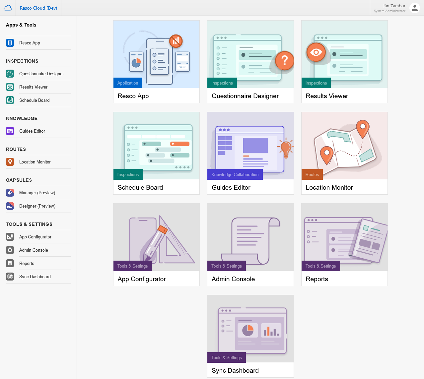This screenshot has height=379, width=424.
Task: Click the Ján Zambor user name
Action: coord(394,6)
